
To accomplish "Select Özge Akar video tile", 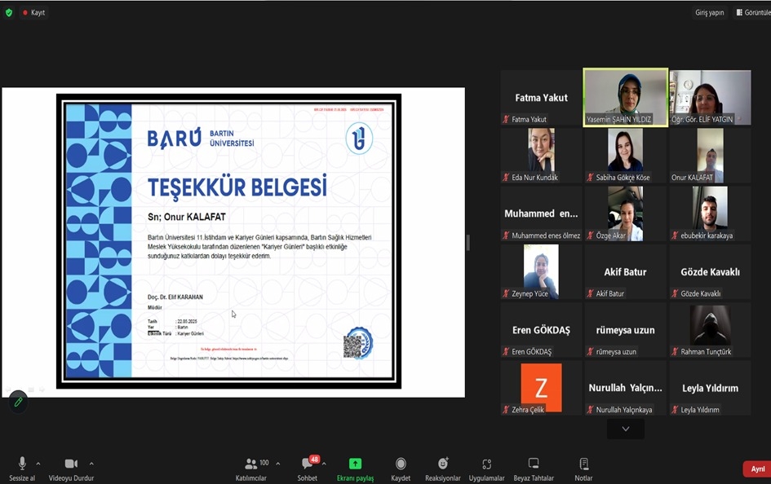I will point(626,213).
